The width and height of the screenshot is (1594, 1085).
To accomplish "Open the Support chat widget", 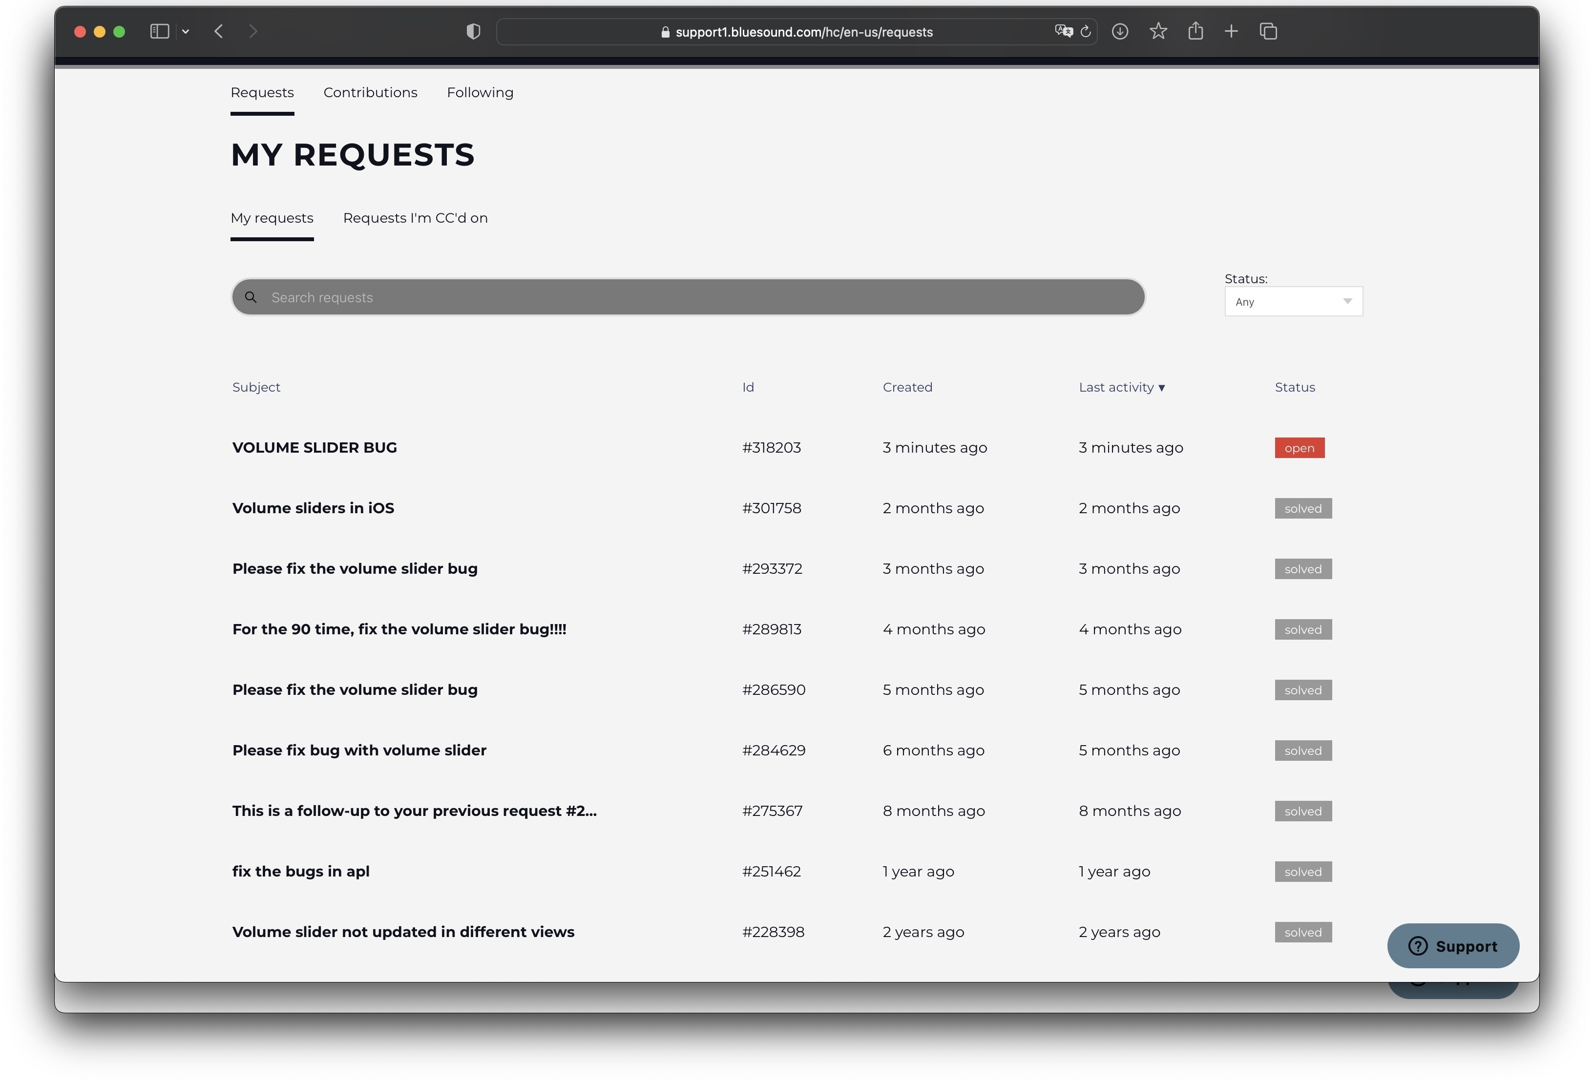I will coord(1453,946).
